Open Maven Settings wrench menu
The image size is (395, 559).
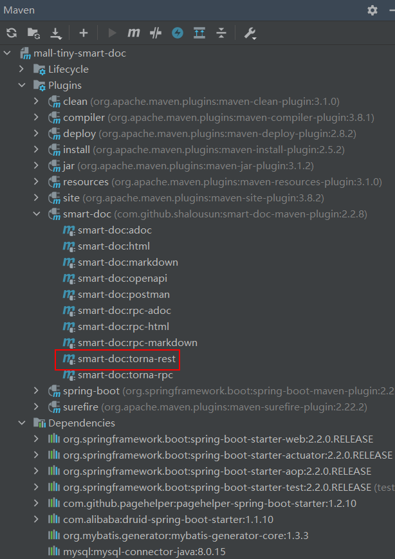(250, 33)
